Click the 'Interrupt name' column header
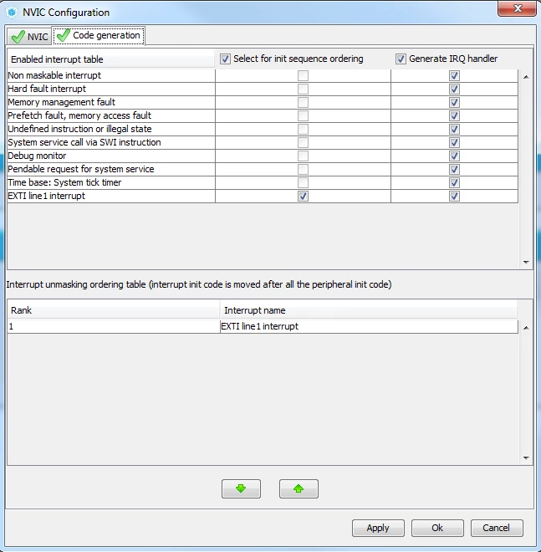Viewport: 541px width, 552px height. [369, 310]
